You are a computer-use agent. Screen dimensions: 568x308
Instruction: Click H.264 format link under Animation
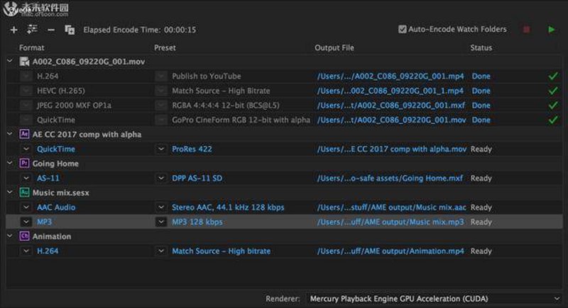coord(48,251)
